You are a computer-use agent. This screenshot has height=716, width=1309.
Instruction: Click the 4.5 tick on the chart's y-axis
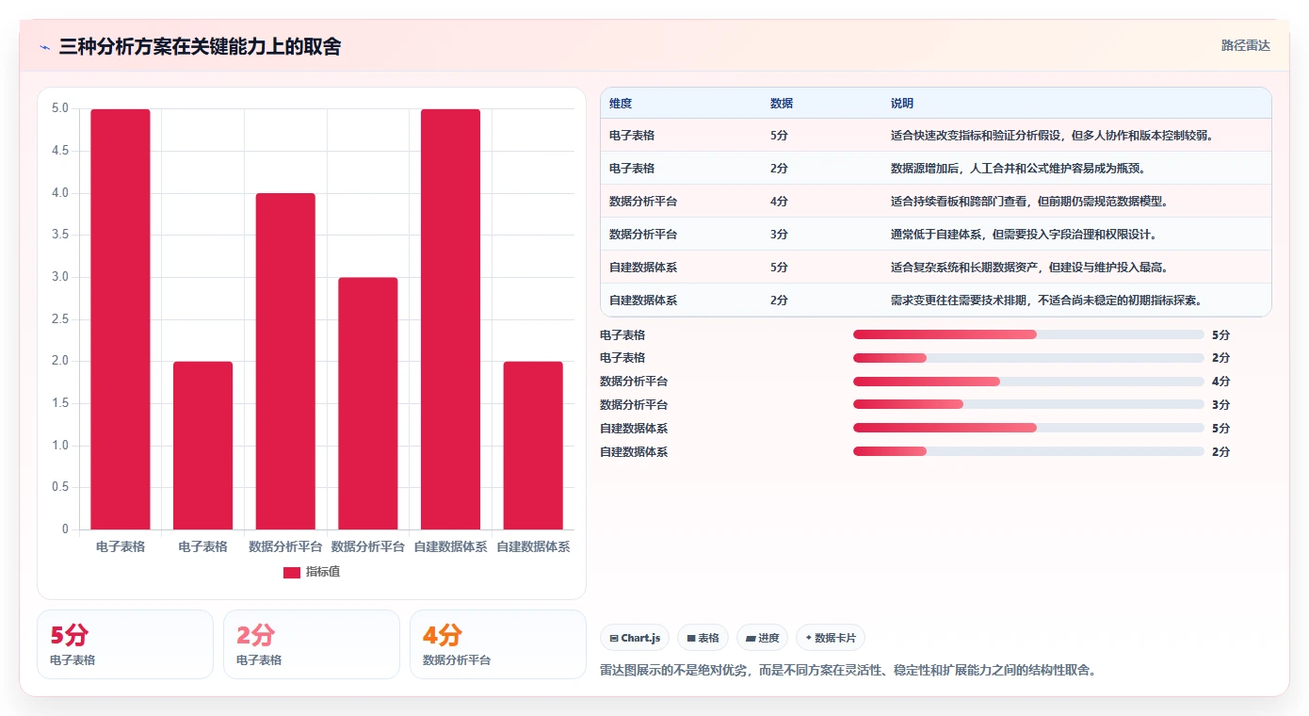tap(60, 151)
